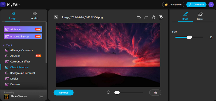Select the Eraser tool

click(x=200, y=16)
